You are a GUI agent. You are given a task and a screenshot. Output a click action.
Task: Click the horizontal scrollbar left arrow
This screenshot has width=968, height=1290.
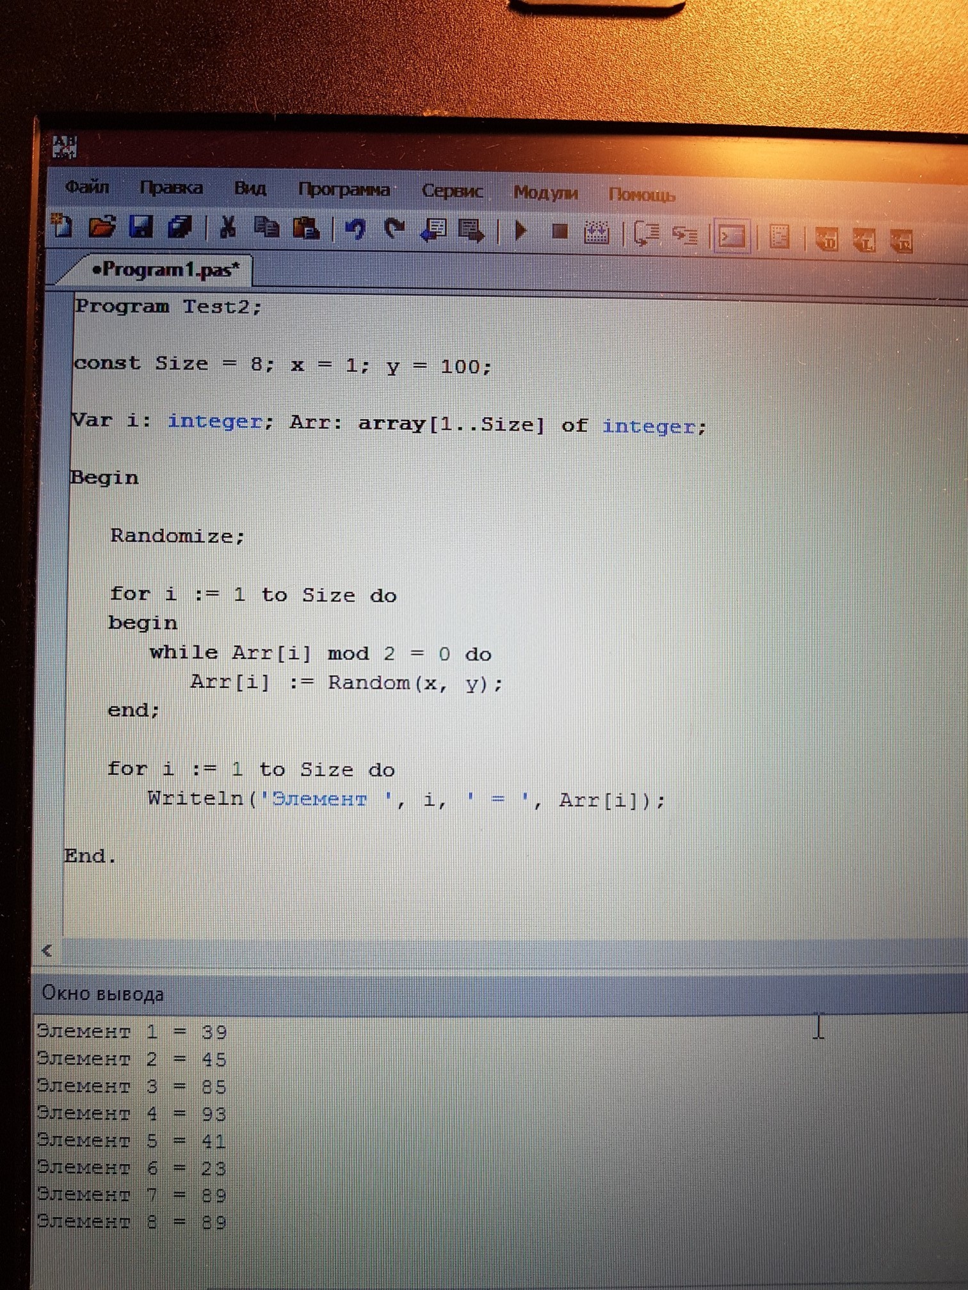point(46,950)
